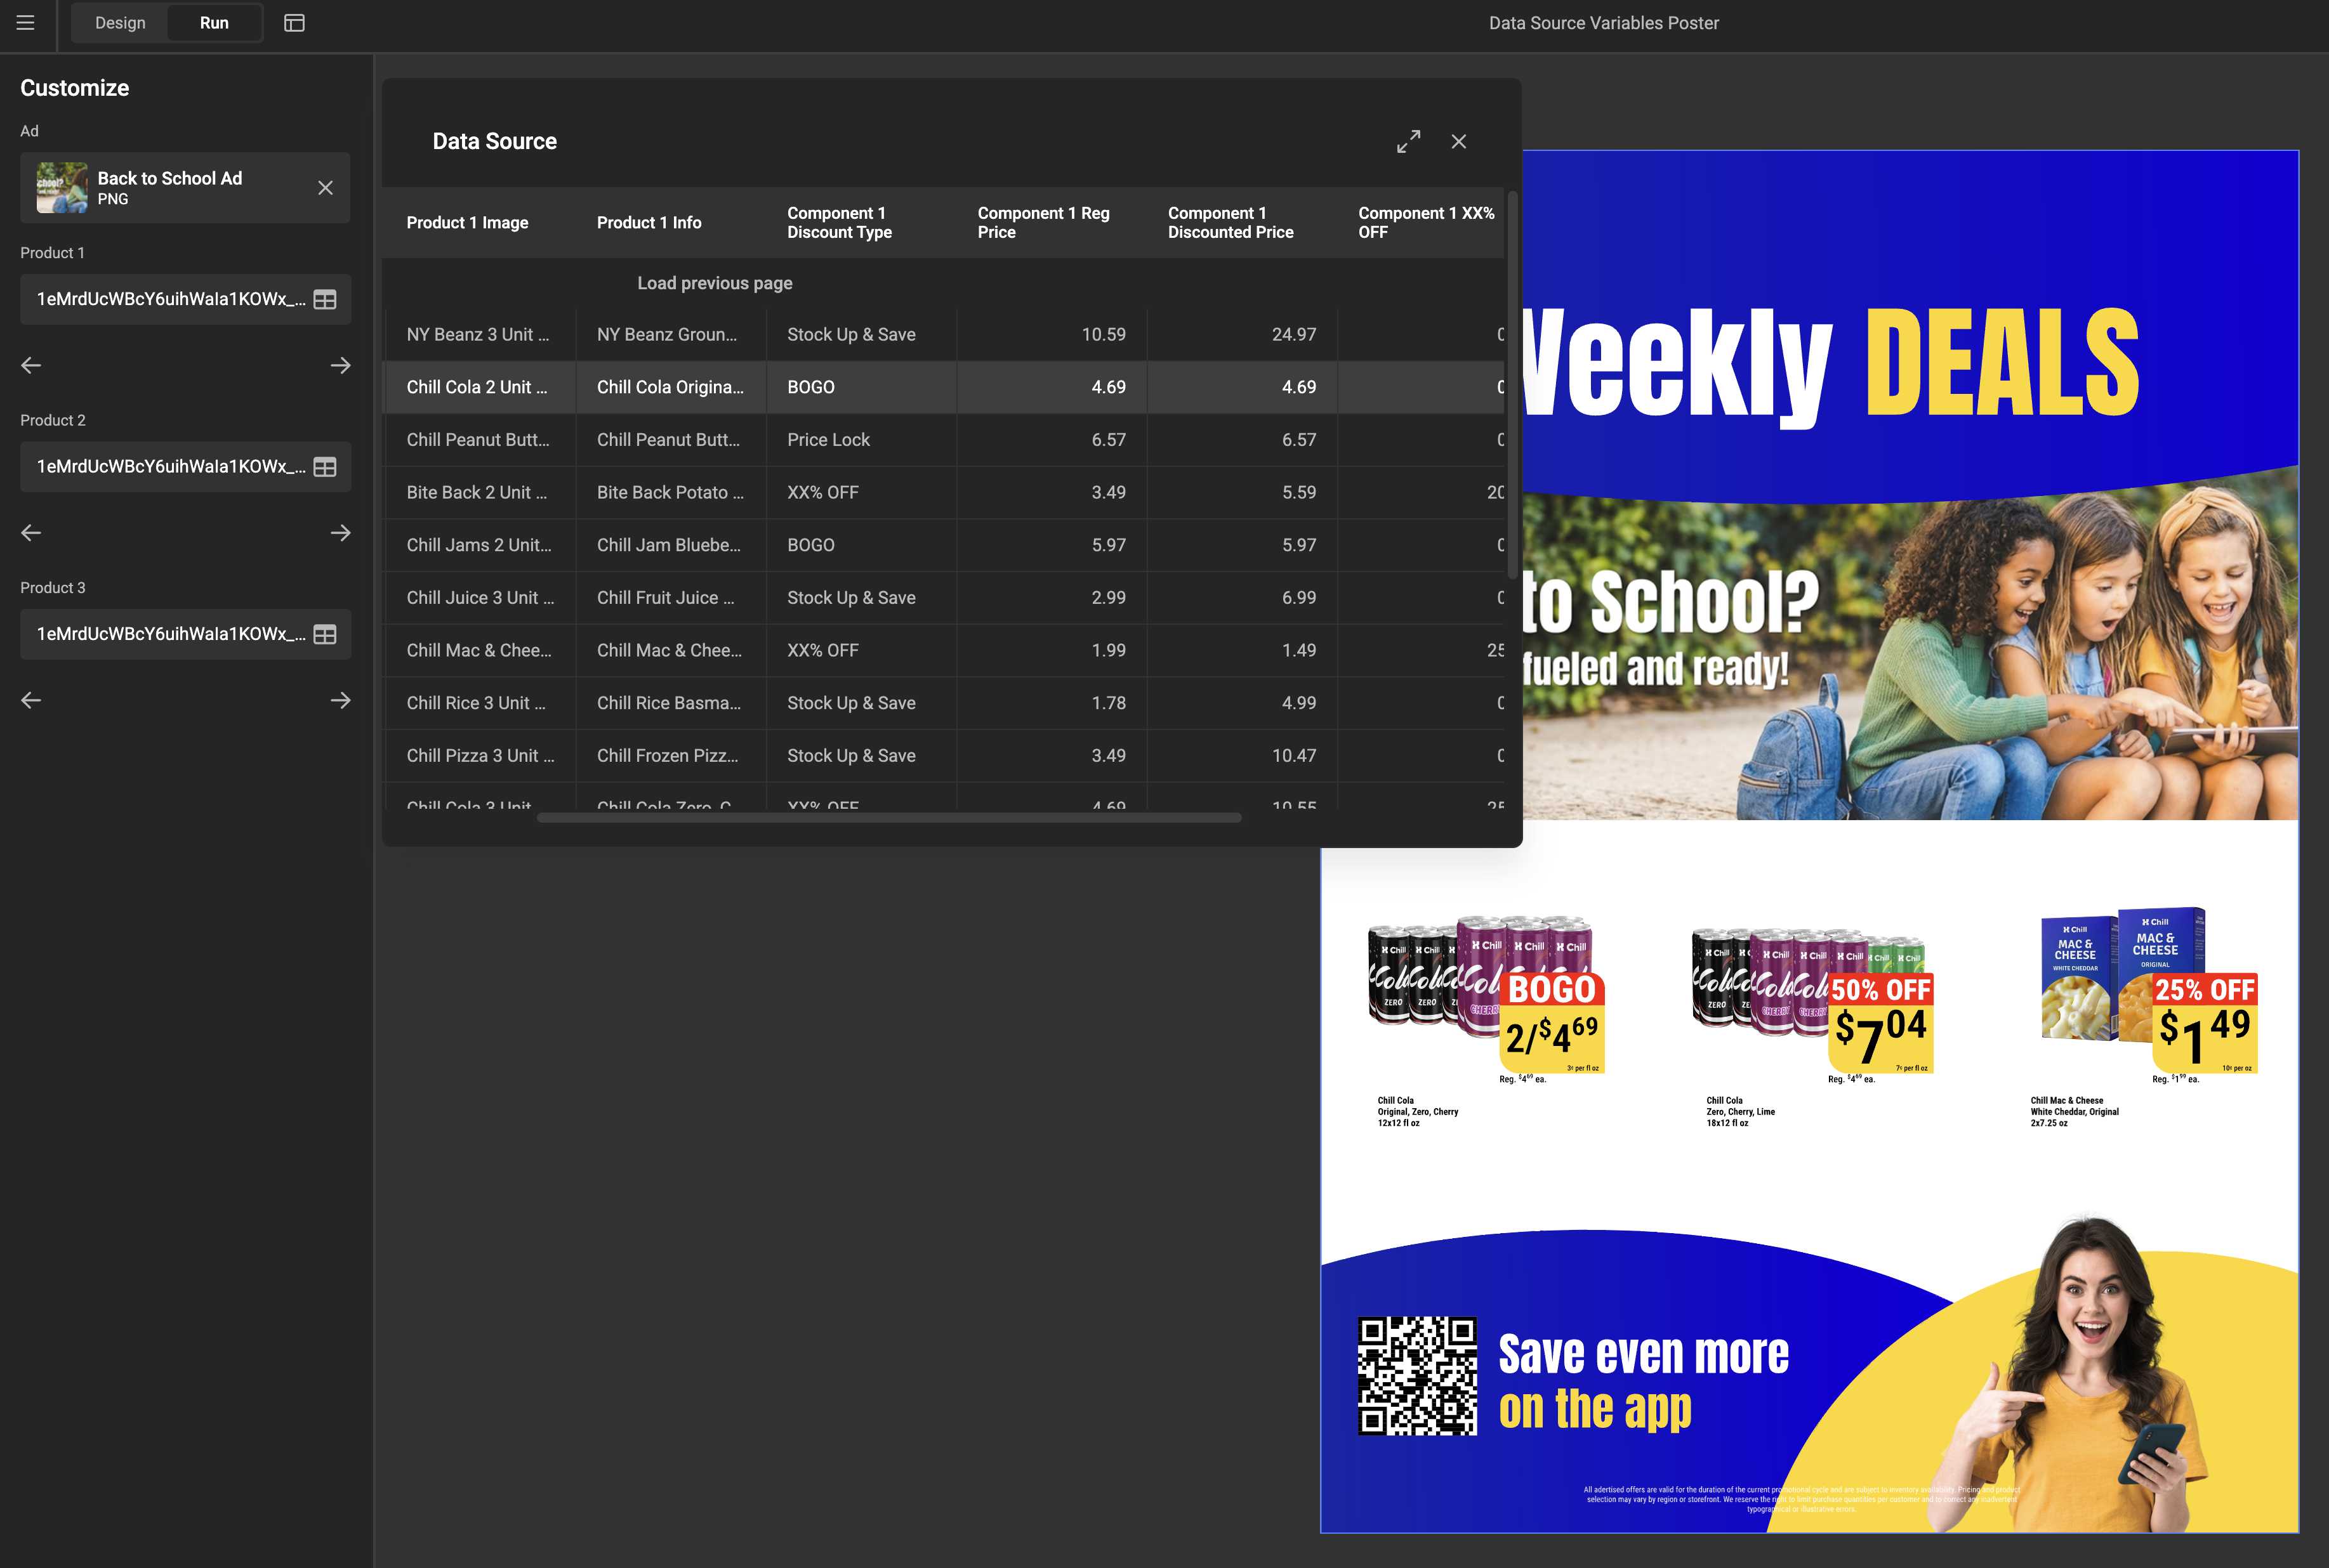2329x1568 pixels.
Task: Click the Product 3 data source input field
Action: coord(185,634)
